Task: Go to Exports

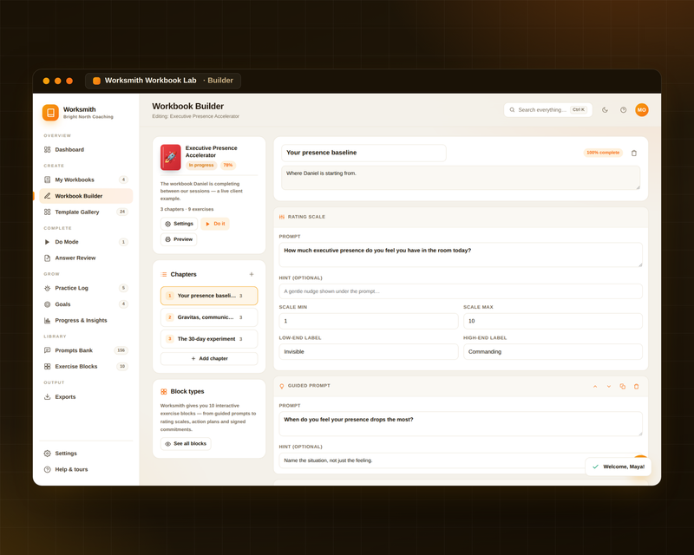Action: tap(86, 397)
